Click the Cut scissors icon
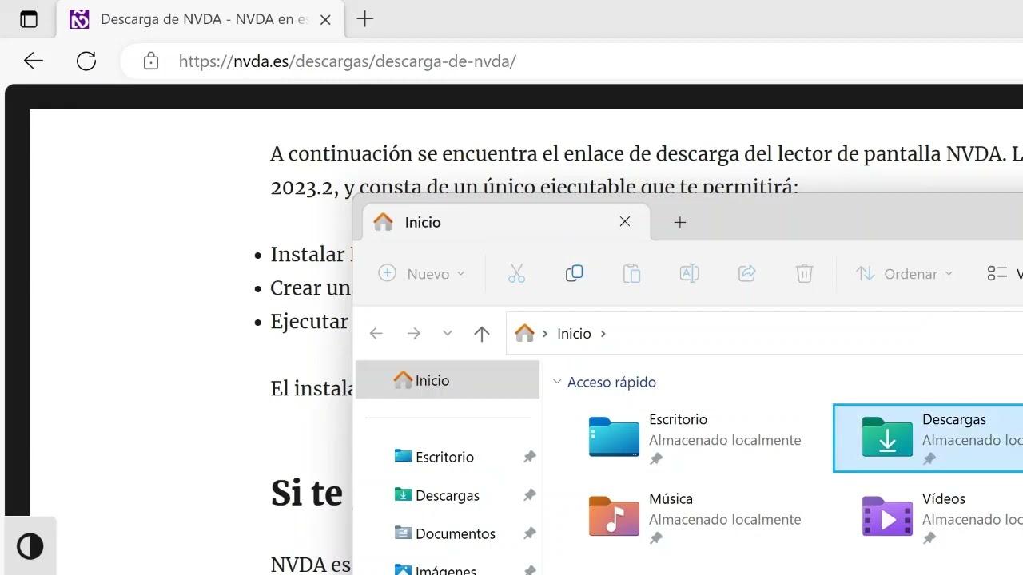 click(517, 274)
